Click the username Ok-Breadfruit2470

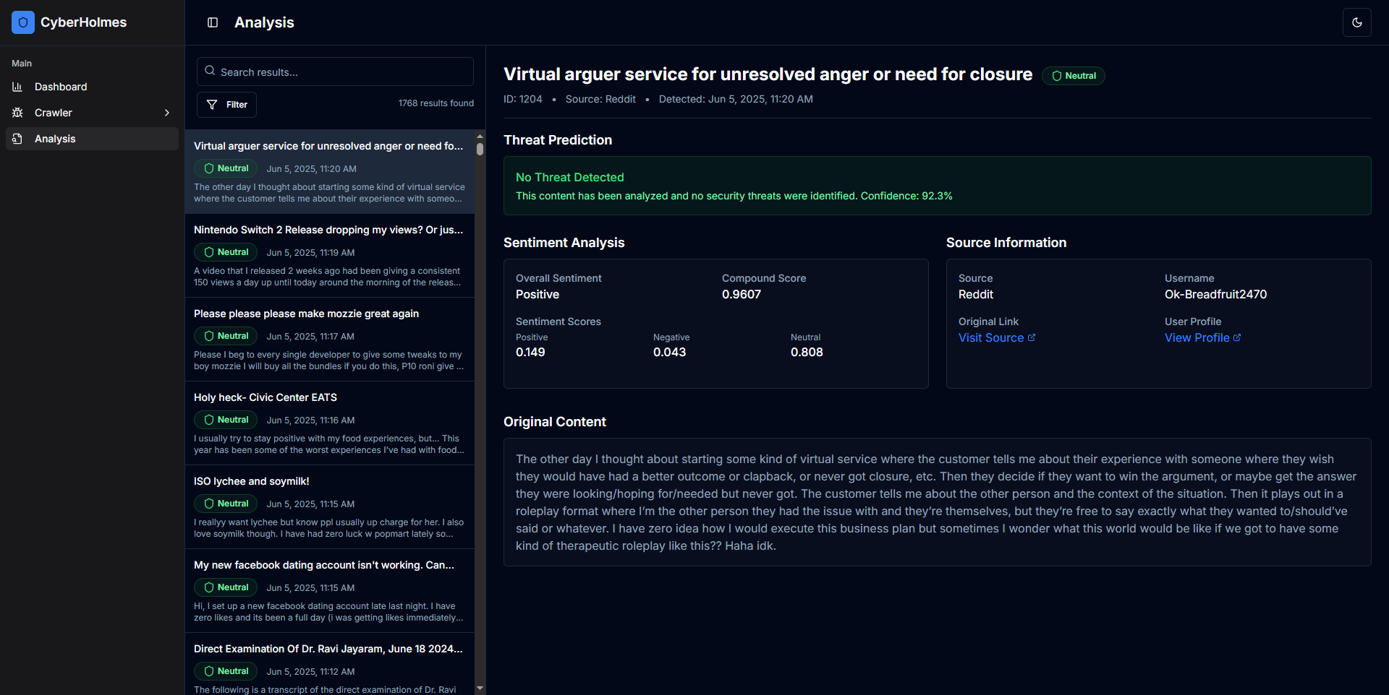point(1215,294)
